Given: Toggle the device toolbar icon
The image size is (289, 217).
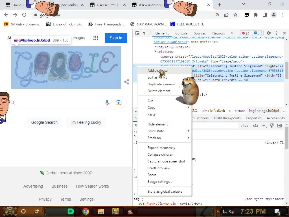Looking at the screenshot, I should coord(145,33).
